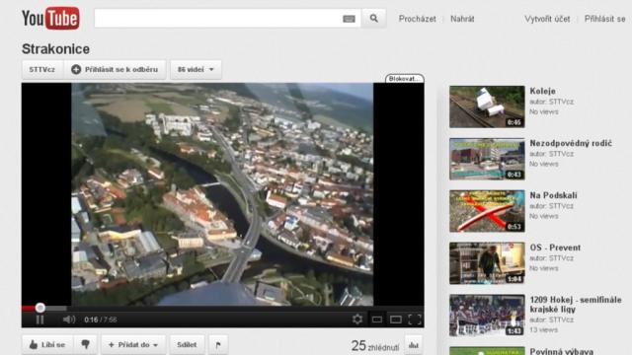The image size is (632, 355).
Task: Flag the video as inappropriate
Action: point(218,344)
